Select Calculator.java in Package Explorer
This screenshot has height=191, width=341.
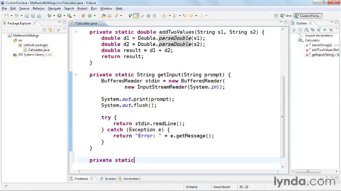(x=37, y=50)
